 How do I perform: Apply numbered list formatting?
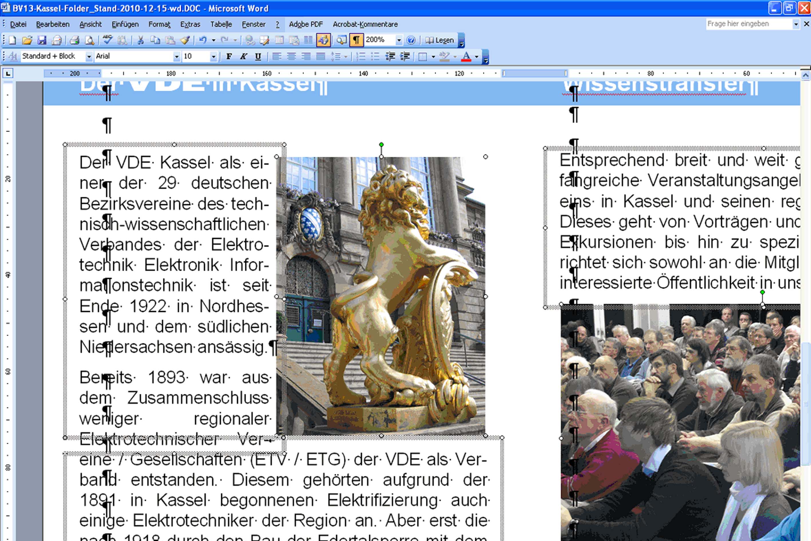click(361, 56)
